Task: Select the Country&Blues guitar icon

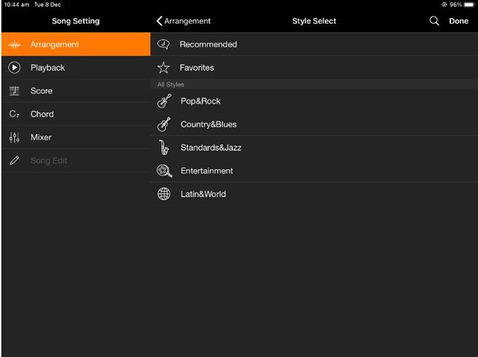Action: point(164,125)
